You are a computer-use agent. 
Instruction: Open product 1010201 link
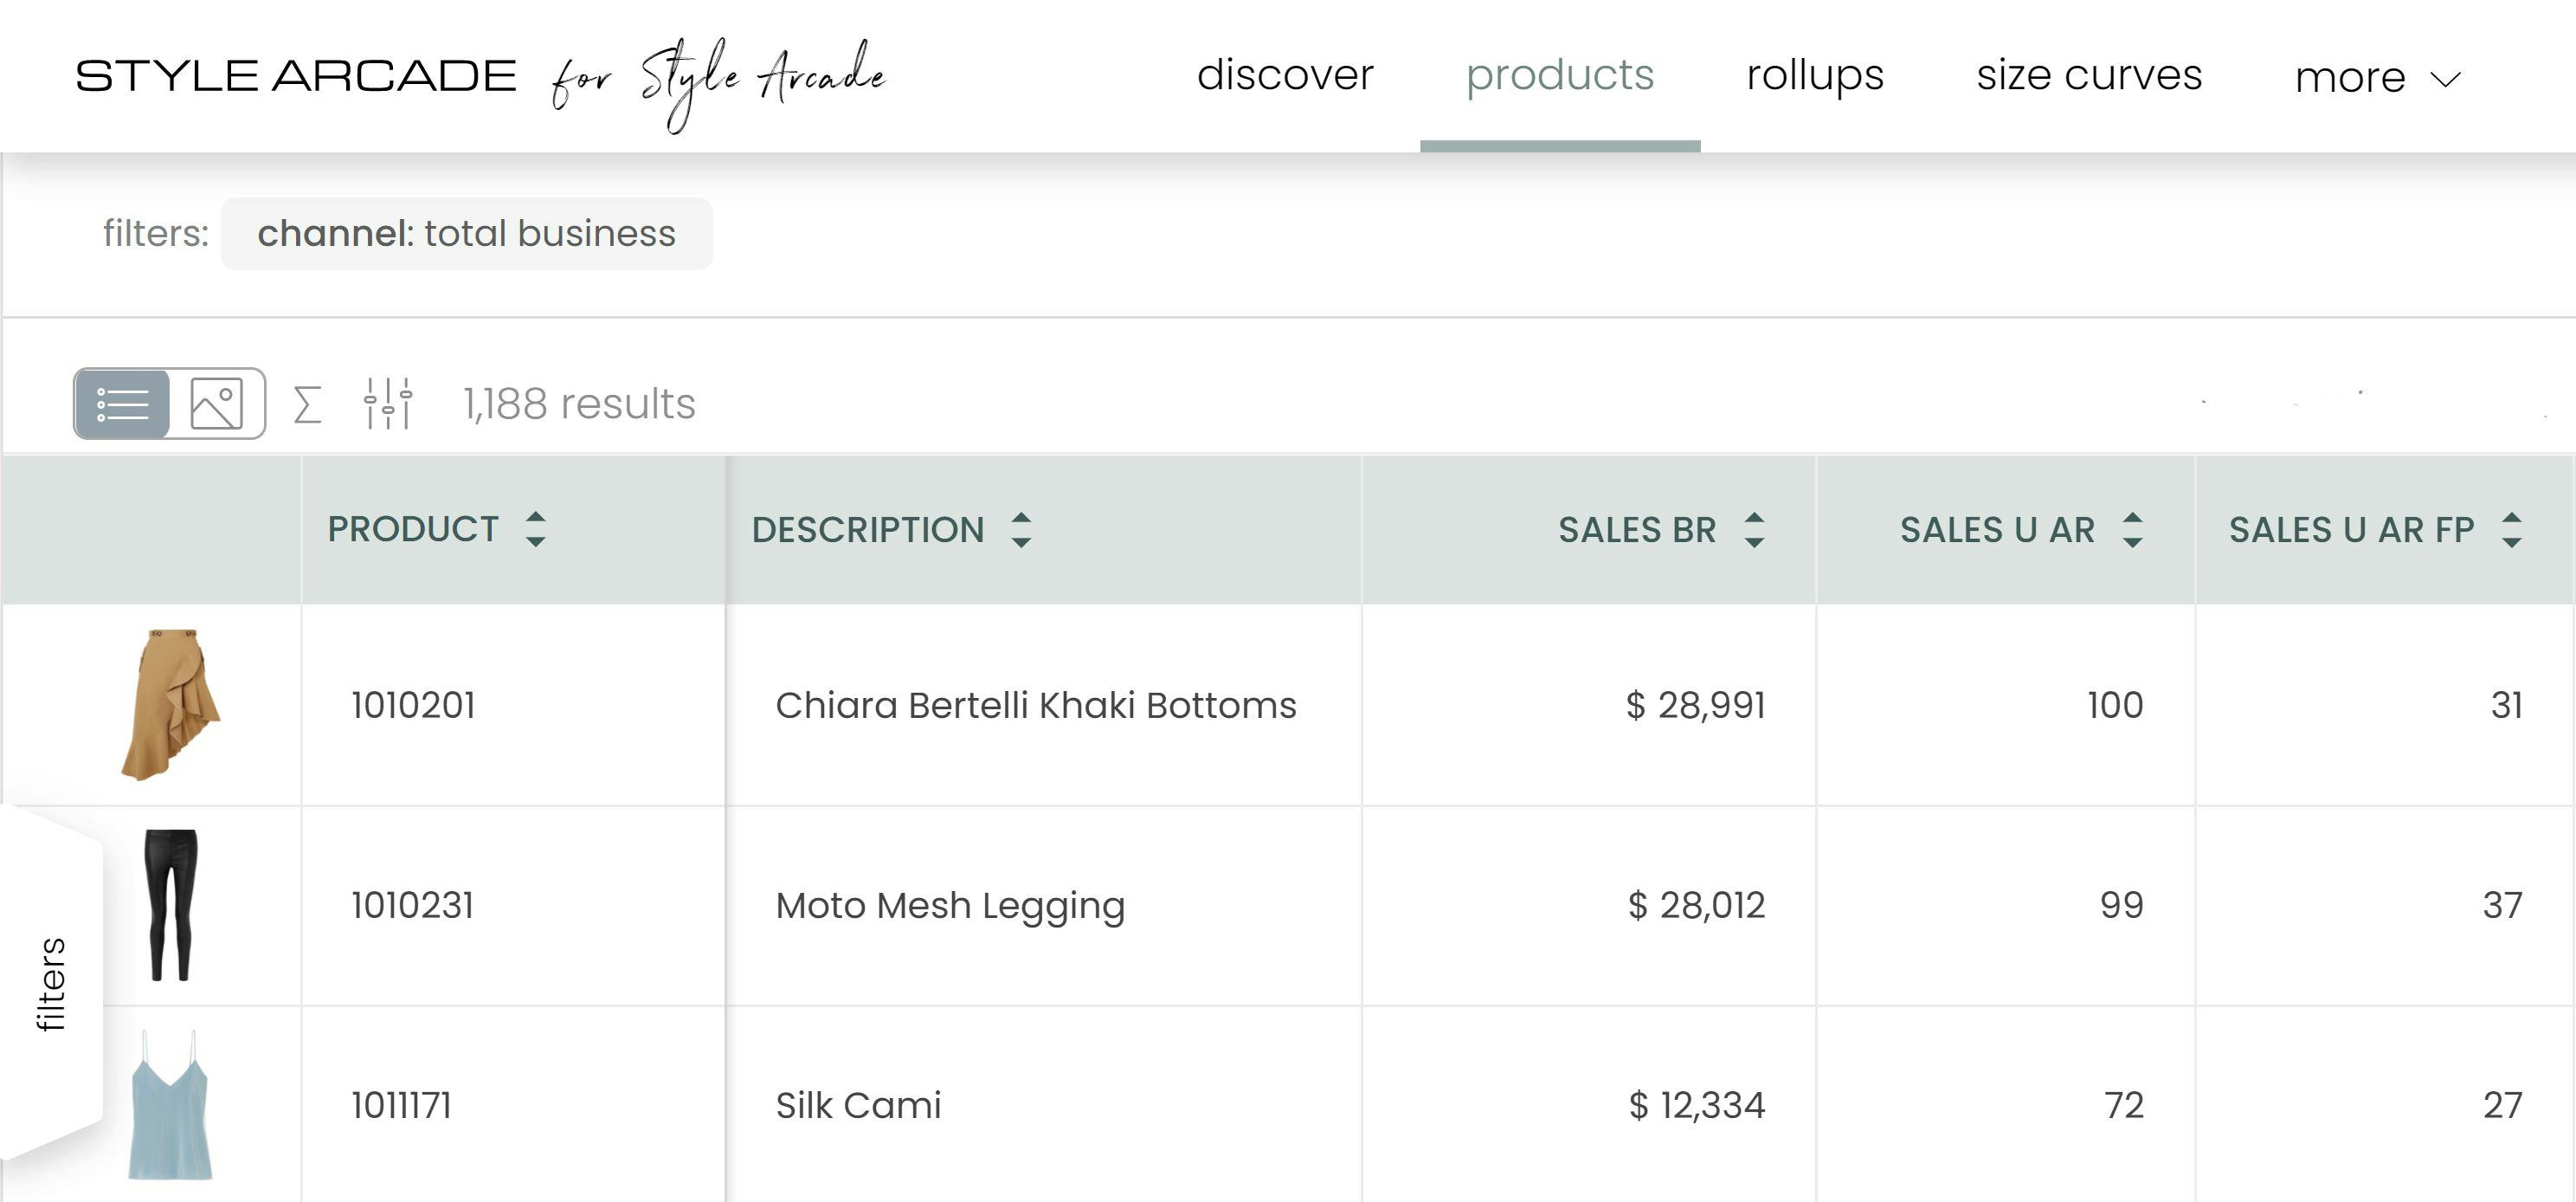pyautogui.click(x=413, y=705)
